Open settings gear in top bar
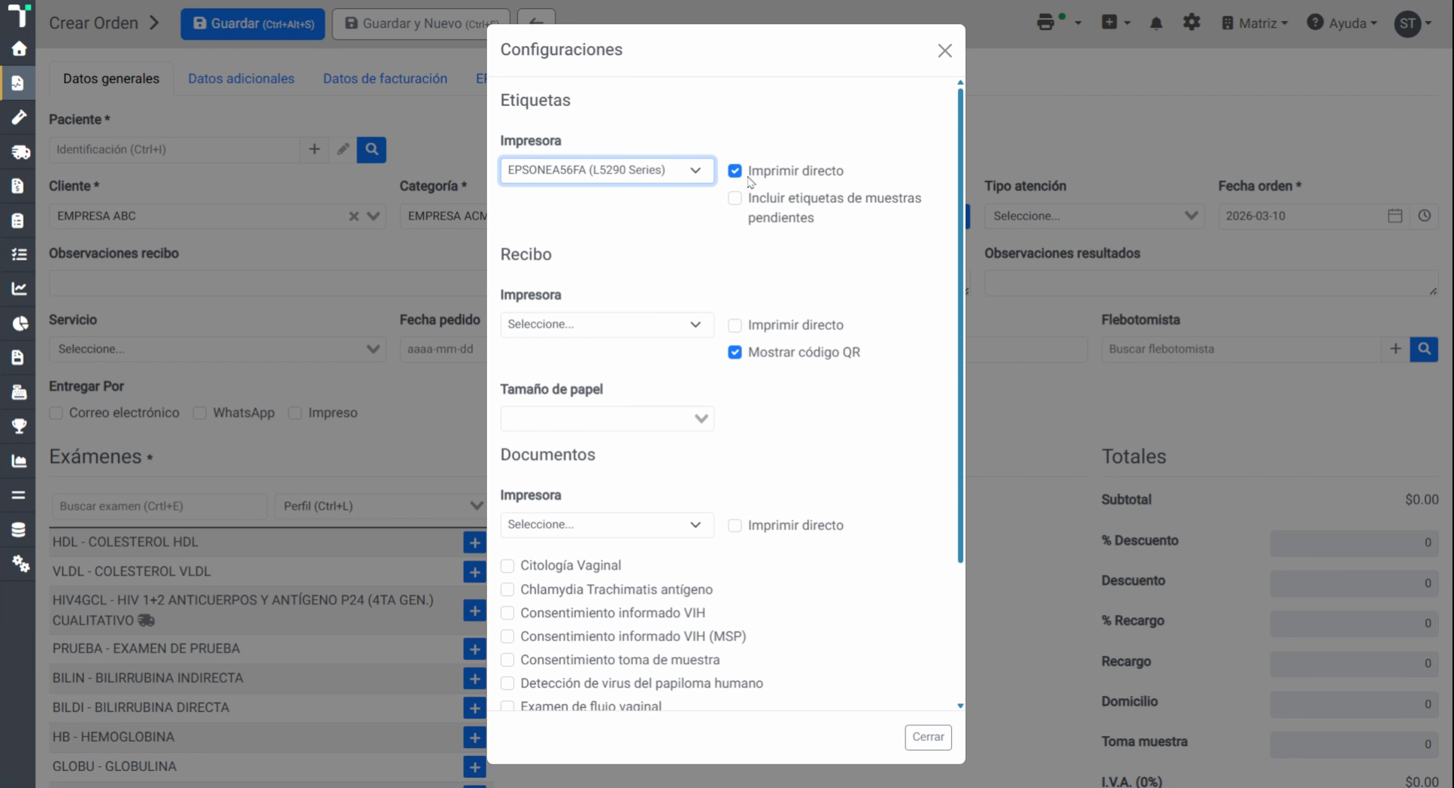Screen dimensions: 1454x788 tap(1191, 22)
